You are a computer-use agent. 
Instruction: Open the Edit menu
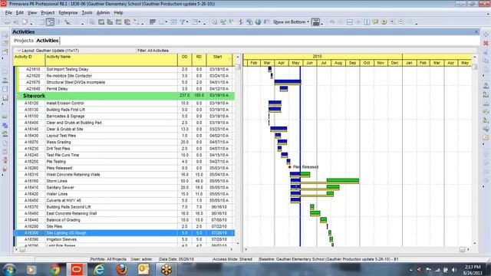pyautogui.click(x=20, y=13)
